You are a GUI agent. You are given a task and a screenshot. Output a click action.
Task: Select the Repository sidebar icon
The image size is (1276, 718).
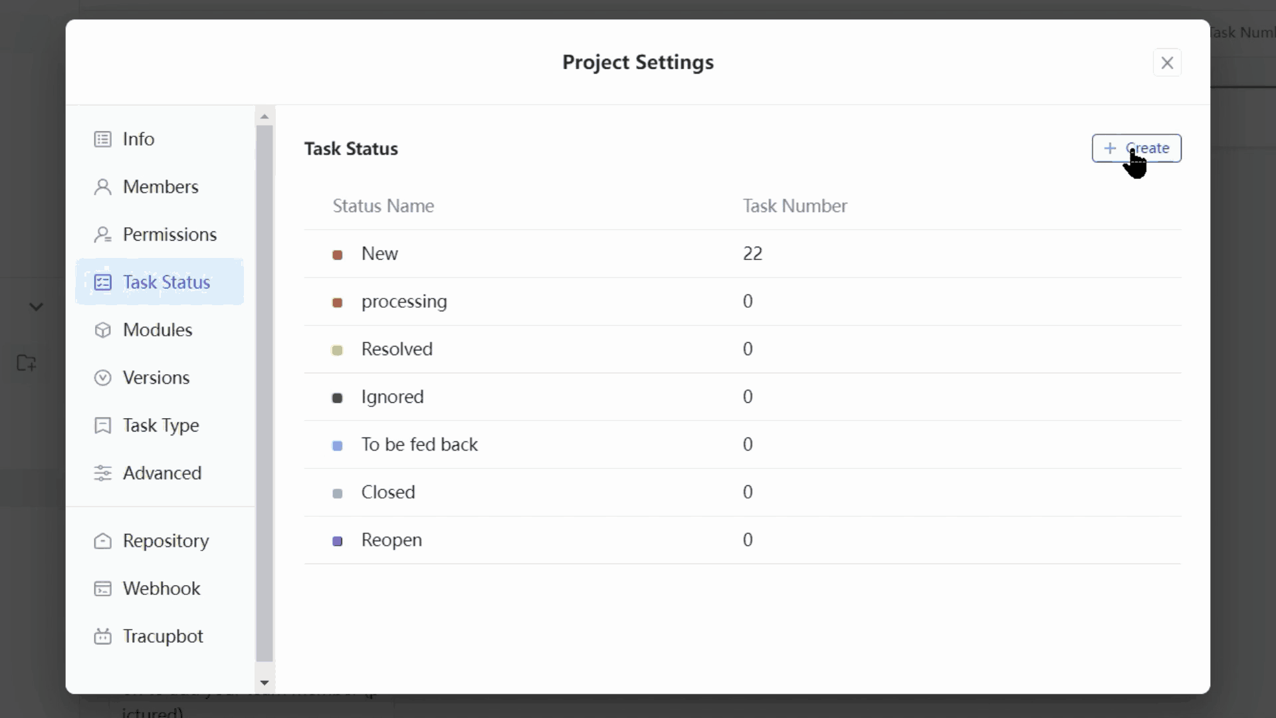pyautogui.click(x=104, y=541)
